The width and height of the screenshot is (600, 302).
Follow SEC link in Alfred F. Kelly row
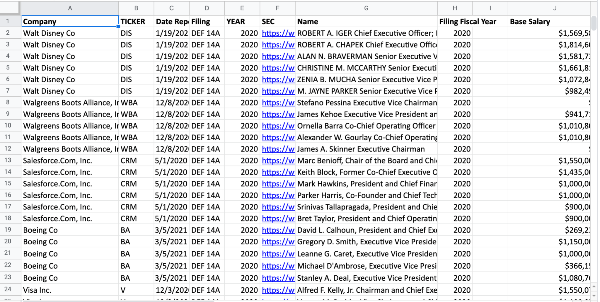click(x=278, y=290)
